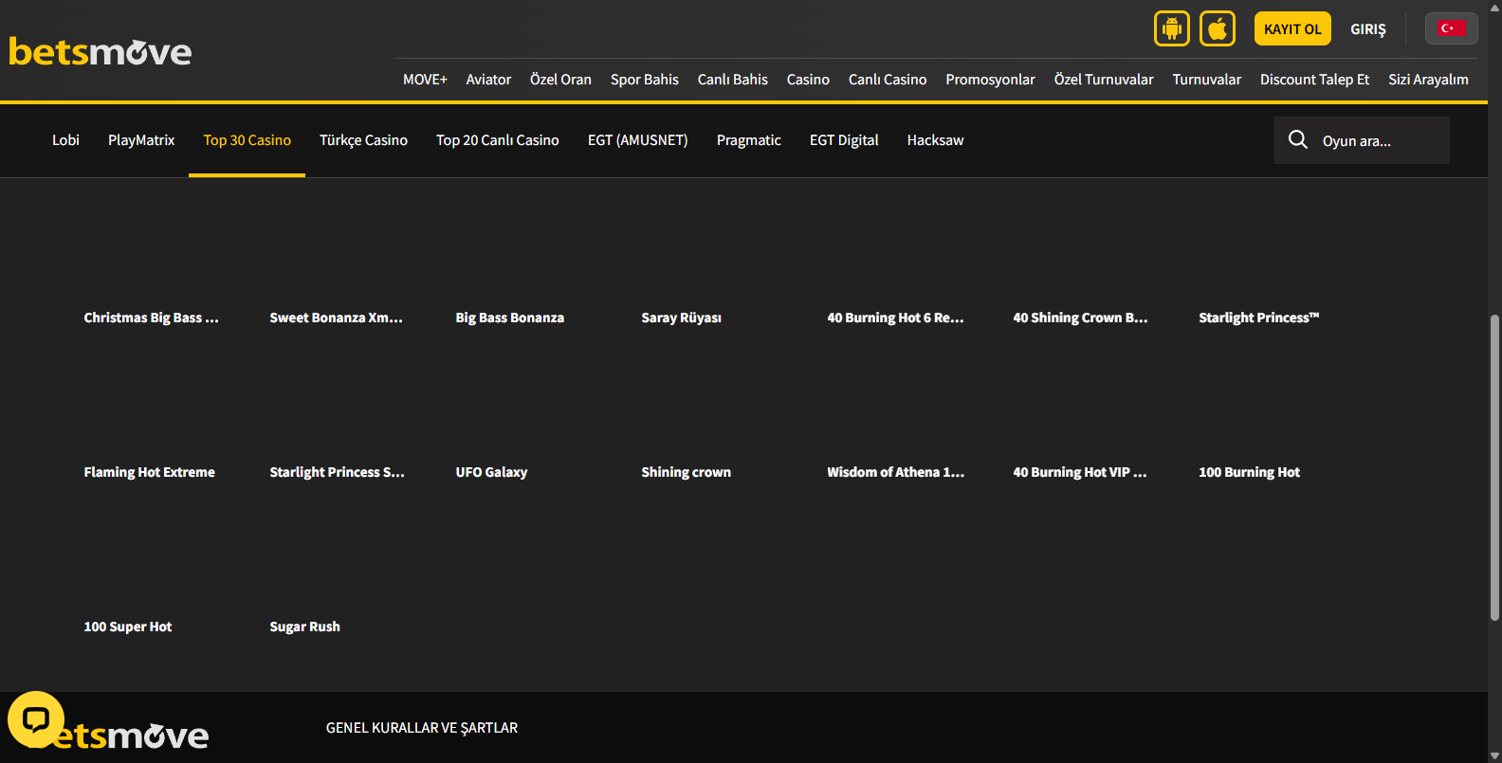Click the Android app download icon

click(1171, 28)
